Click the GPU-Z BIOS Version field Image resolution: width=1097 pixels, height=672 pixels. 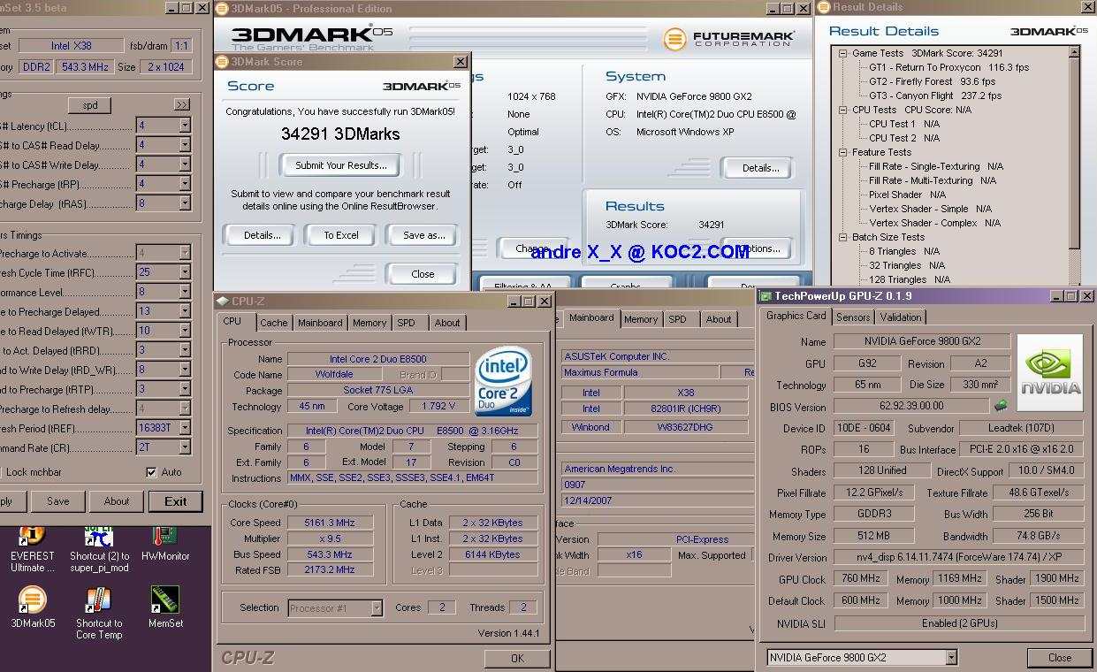910,406
